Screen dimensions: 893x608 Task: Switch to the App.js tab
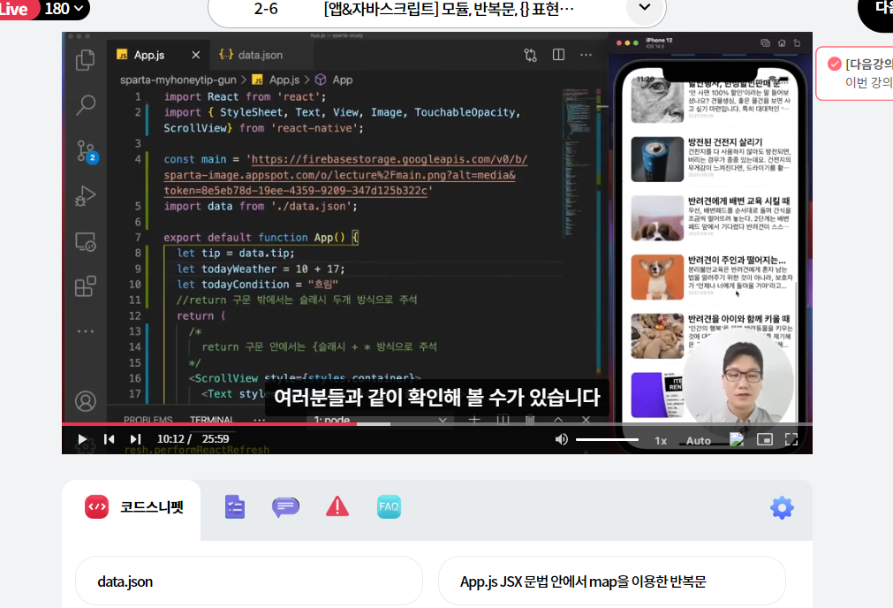pos(149,56)
